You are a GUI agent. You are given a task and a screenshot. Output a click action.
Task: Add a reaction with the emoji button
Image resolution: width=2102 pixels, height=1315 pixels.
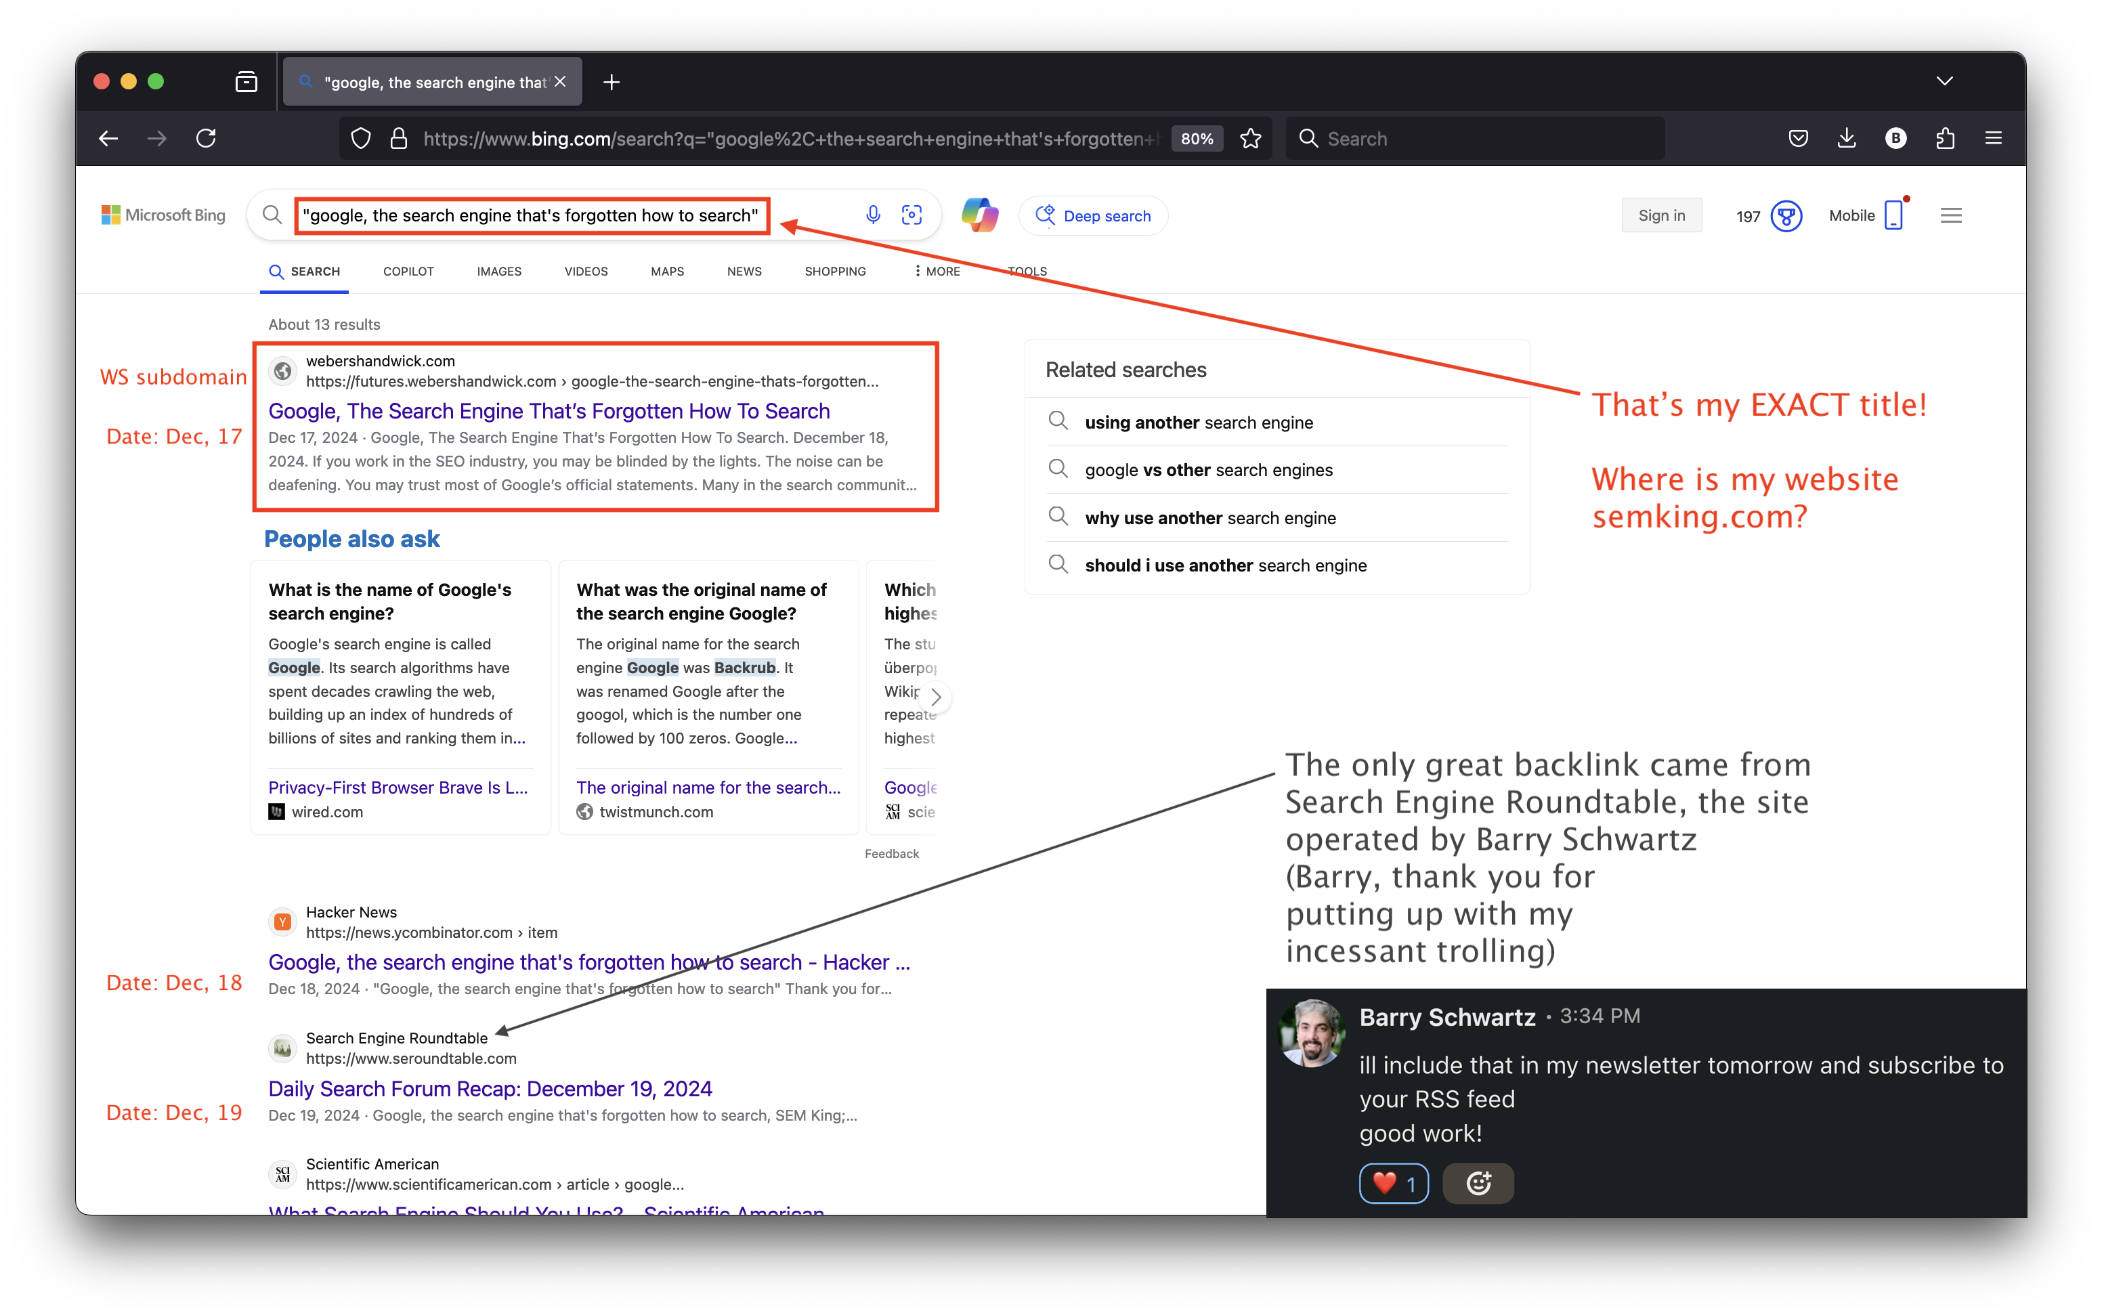(1478, 1183)
